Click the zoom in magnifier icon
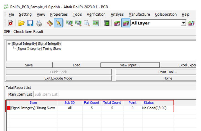This screenshot has height=131, width=201. (x=70, y=23)
